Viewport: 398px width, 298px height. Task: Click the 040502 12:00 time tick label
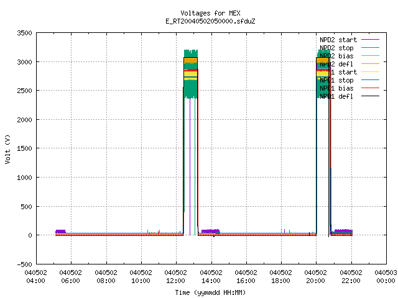(x=175, y=277)
